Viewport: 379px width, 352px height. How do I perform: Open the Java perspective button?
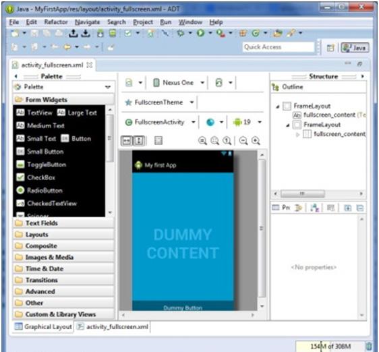(x=355, y=48)
